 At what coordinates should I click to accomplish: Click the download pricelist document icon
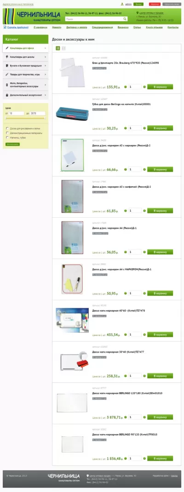coord(5,27)
